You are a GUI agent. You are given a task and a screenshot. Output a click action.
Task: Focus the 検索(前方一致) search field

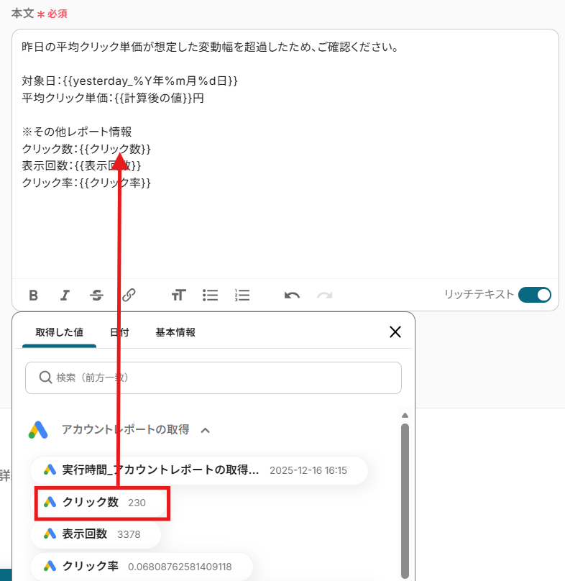click(213, 378)
